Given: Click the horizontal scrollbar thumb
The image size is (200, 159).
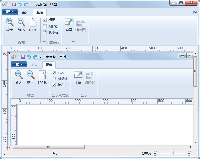Looking at the screenshot, I should tap(48, 147).
